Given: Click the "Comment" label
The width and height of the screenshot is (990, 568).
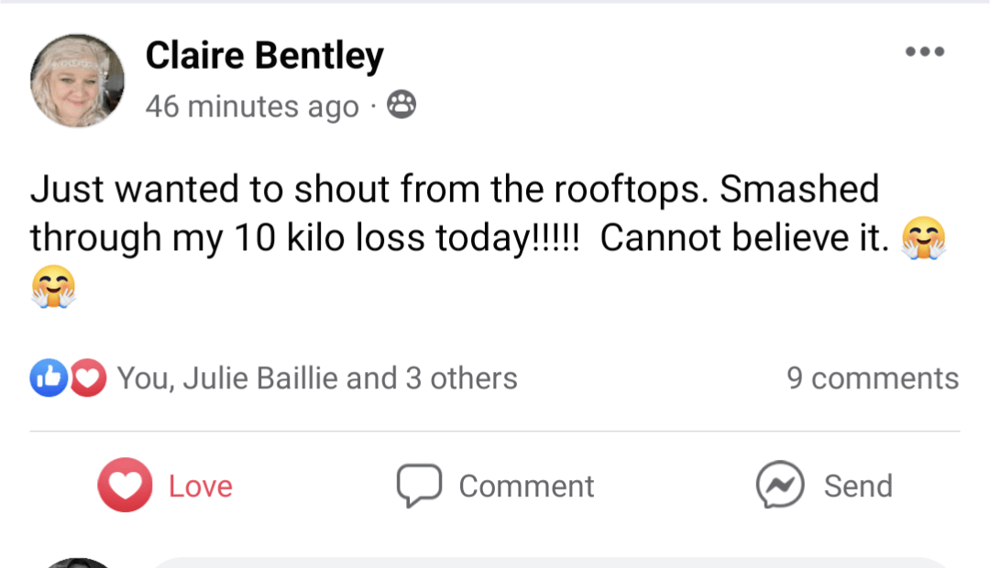Looking at the screenshot, I should click(526, 486).
